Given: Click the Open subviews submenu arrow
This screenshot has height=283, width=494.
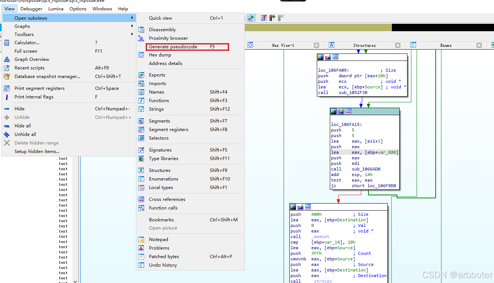Looking at the screenshot, I should (x=132, y=18).
